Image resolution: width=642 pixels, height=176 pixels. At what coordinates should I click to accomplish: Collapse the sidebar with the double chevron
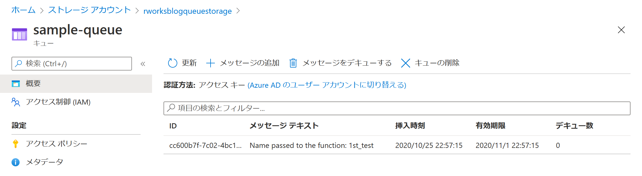143,64
